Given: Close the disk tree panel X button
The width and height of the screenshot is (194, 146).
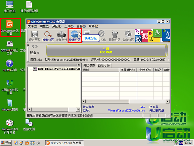Looking at the screenshot, I should tap(79, 65).
